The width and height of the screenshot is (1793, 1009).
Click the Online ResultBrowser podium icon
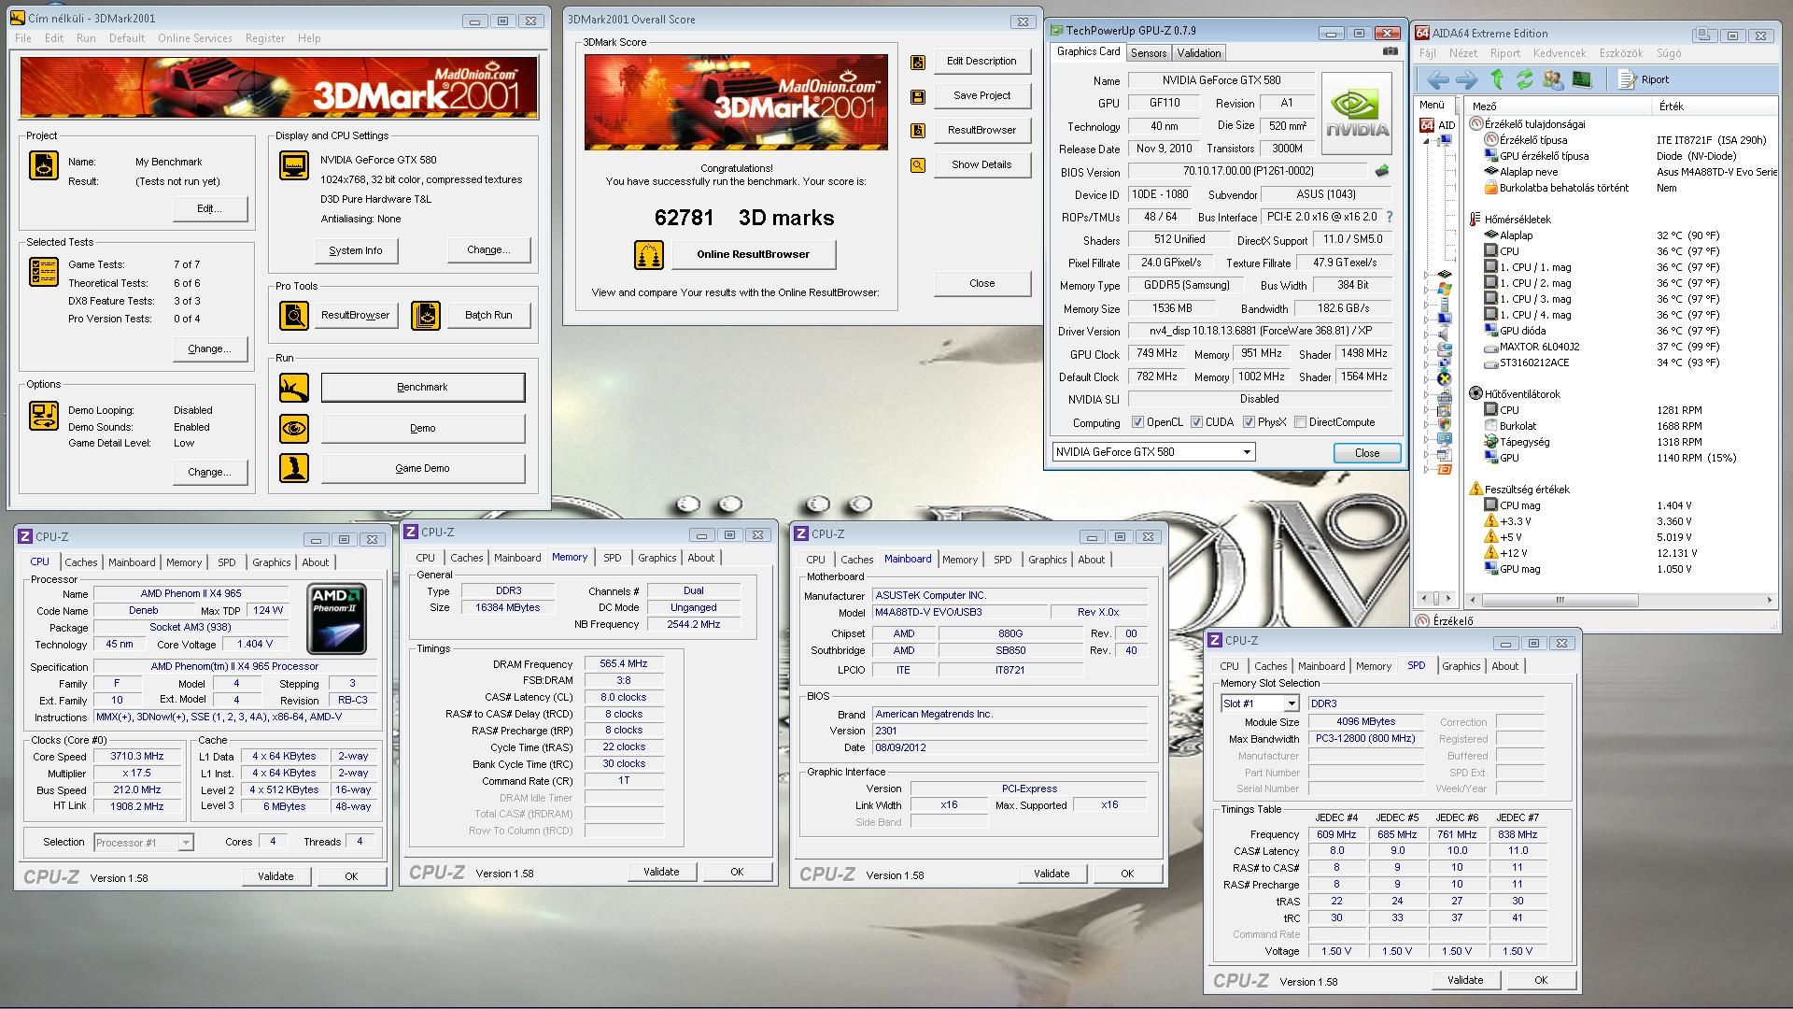(648, 254)
